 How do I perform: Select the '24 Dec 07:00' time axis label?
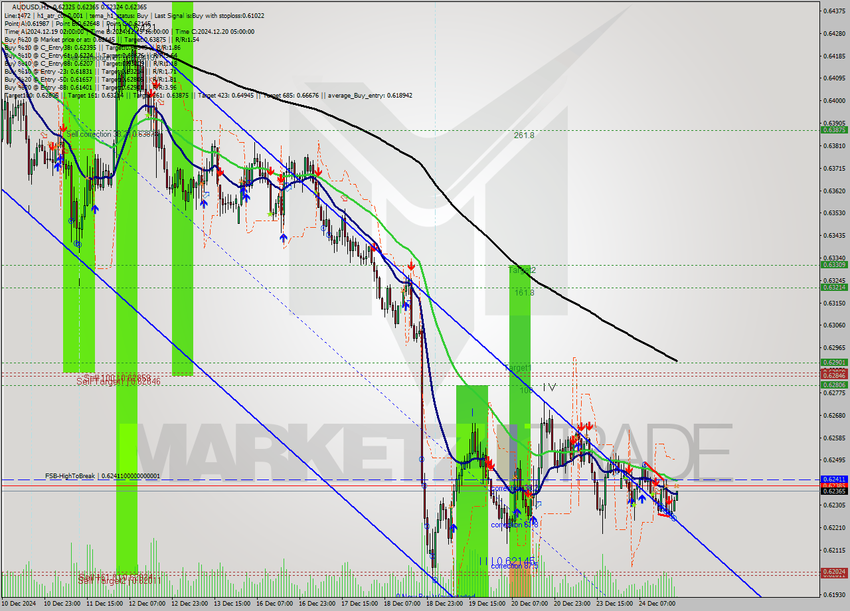pyautogui.click(x=657, y=604)
